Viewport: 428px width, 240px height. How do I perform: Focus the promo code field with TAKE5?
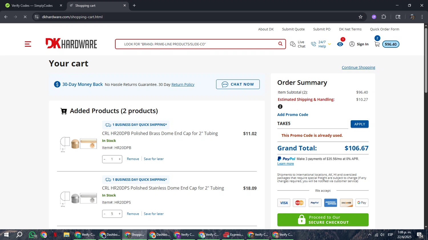click(313, 124)
